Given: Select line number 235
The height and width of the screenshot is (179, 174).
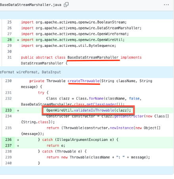Looking at the screenshot, I should point(8,128).
